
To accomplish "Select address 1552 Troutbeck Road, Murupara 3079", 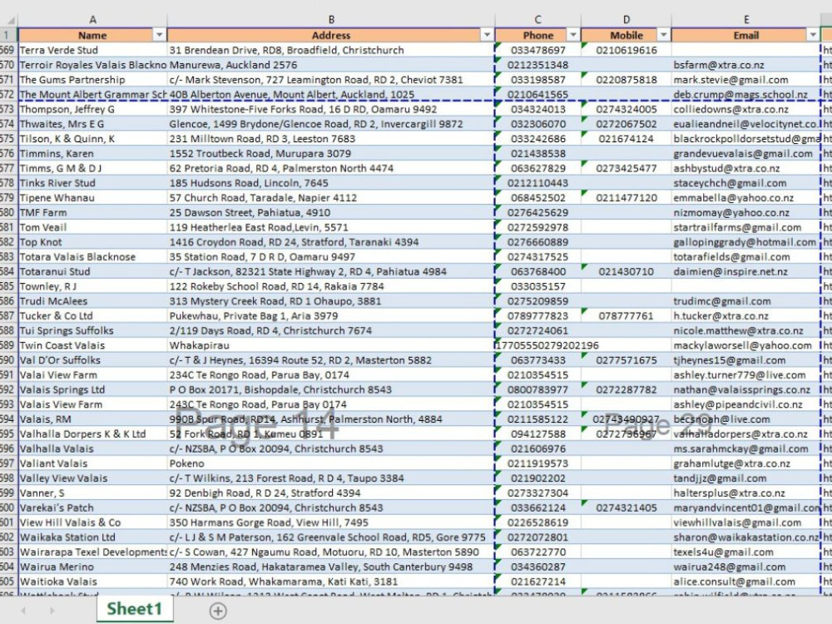I will coord(330,153).
